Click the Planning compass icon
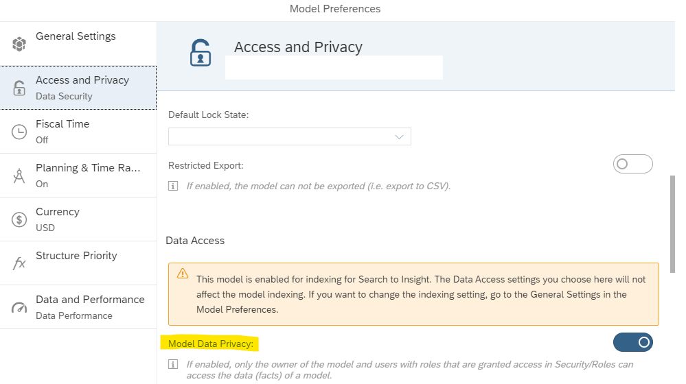The height and width of the screenshot is (384, 686). pyautogui.click(x=19, y=176)
